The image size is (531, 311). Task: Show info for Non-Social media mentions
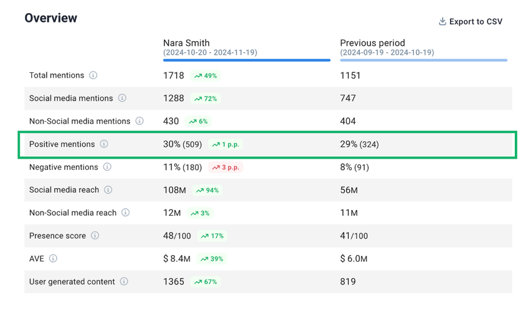[x=139, y=121]
